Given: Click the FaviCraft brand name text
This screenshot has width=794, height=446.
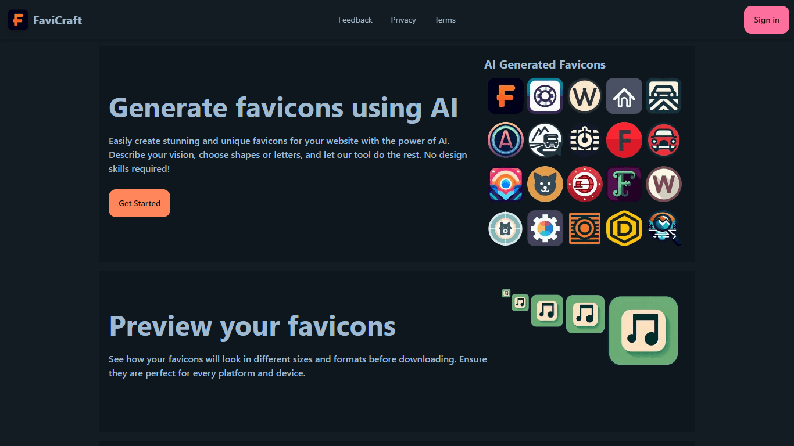Looking at the screenshot, I should [58, 20].
